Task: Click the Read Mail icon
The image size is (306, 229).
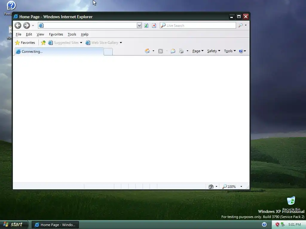Action: tap(173, 51)
